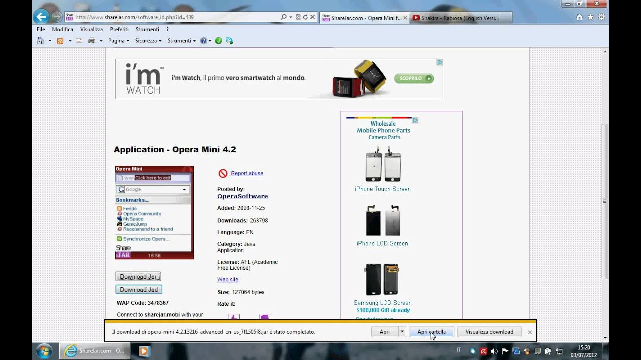Click the vertical page scrollbar thumb
641x360 pixels.
click(x=605, y=201)
